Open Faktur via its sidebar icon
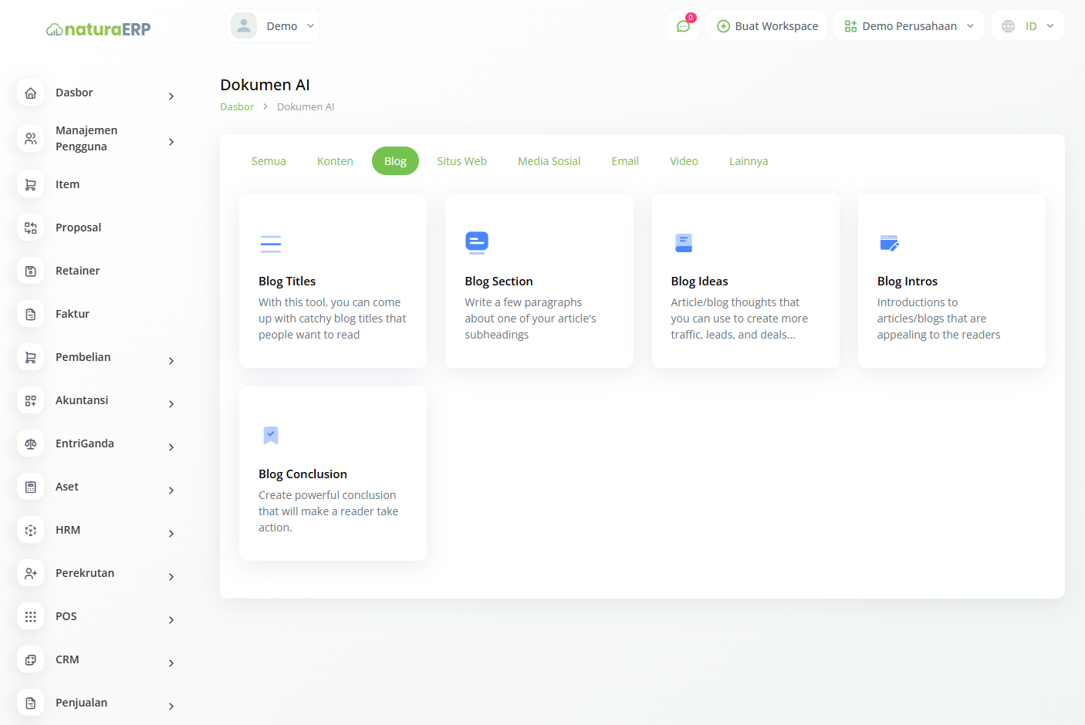 click(x=31, y=314)
